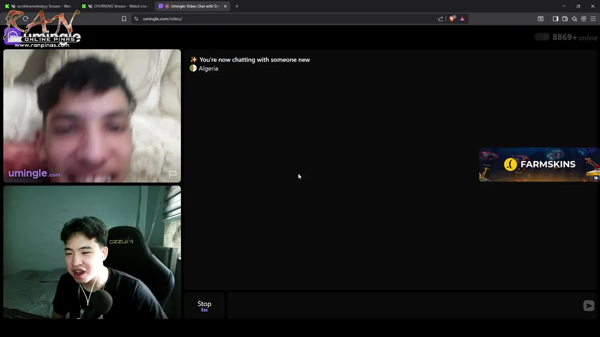Minimize the browser window

[564, 6]
